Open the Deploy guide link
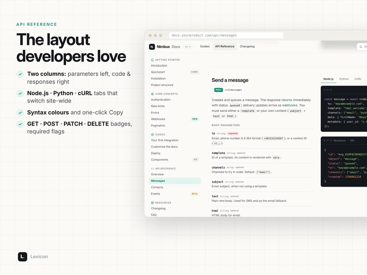Image resolution: width=367 pixels, height=275 pixels. coord(156,153)
